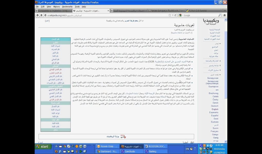Close the active Arabic Wikipedia tab
Screen dimensions: 262x154
pyautogui.click(x=107, y=11)
